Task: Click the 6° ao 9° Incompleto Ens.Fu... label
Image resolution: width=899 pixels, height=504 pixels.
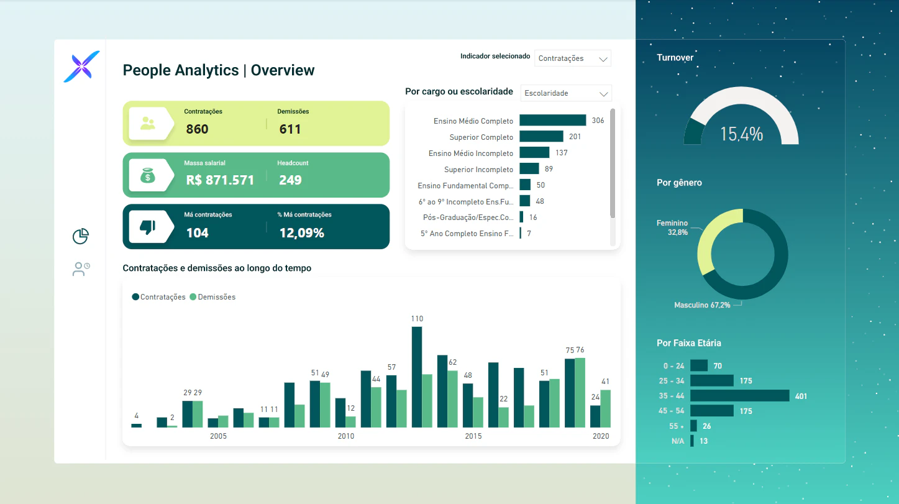Action: click(467, 201)
